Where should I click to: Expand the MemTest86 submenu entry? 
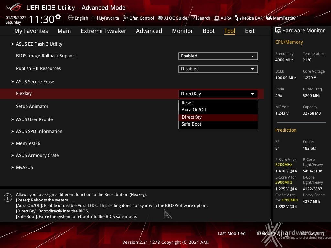tap(28, 144)
